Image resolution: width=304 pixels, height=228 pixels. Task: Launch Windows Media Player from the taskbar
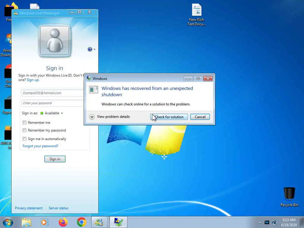click(x=45, y=222)
